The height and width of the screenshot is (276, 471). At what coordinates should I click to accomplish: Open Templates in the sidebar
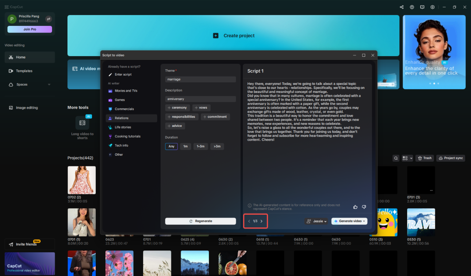coord(30,71)
